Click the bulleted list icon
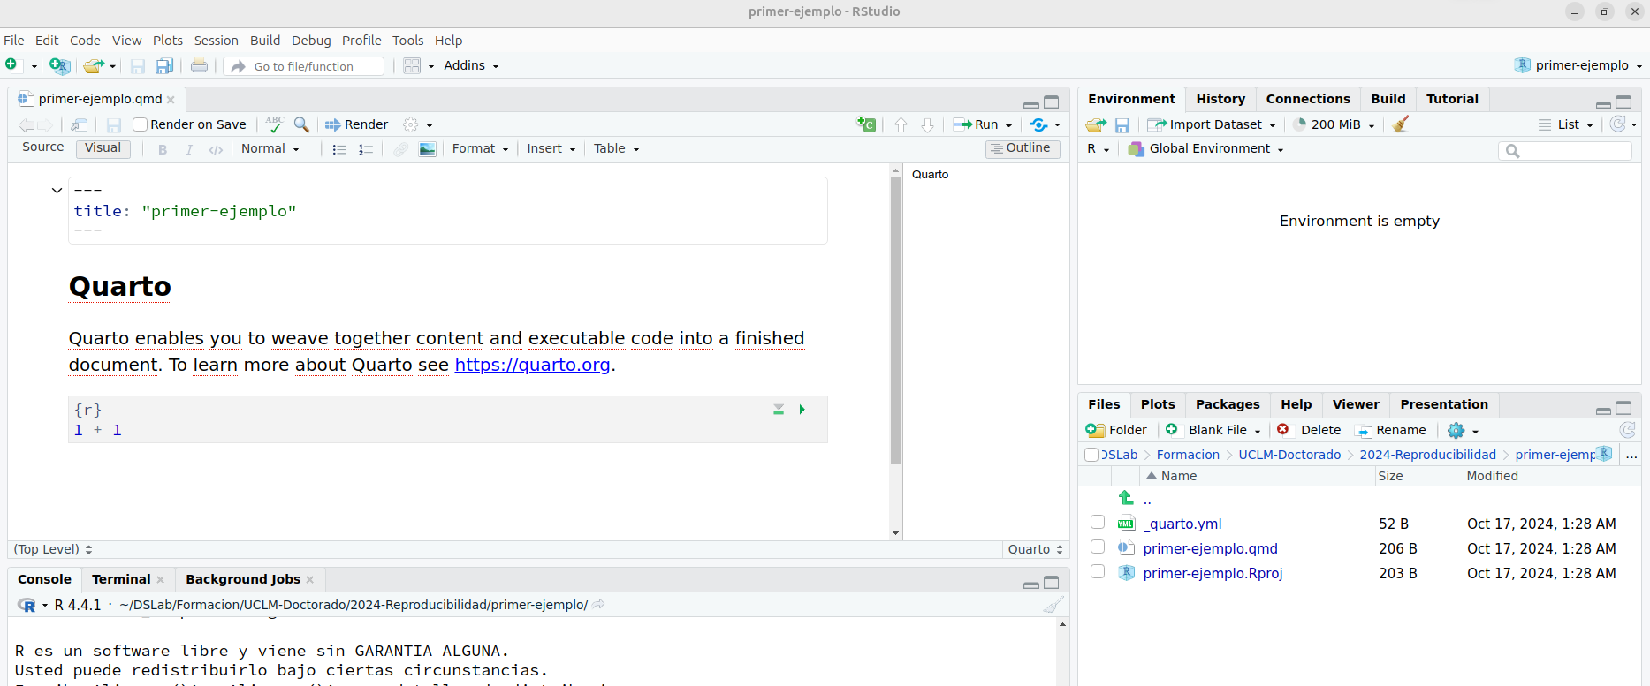This screenshot has height=686, width=1650. pyautogui.click(x=338, y=149)
